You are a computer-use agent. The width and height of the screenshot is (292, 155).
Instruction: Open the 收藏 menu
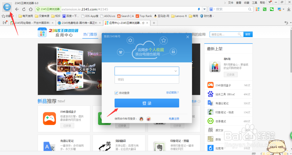pyautogui.click(x=246, y=3)
